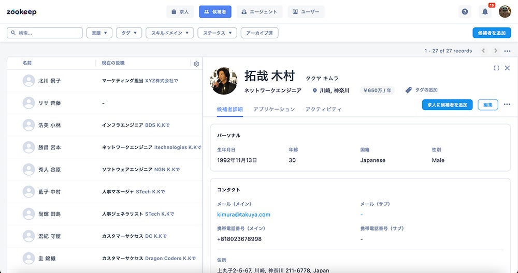Expand candidate detail panel to fullscreen

496,68
